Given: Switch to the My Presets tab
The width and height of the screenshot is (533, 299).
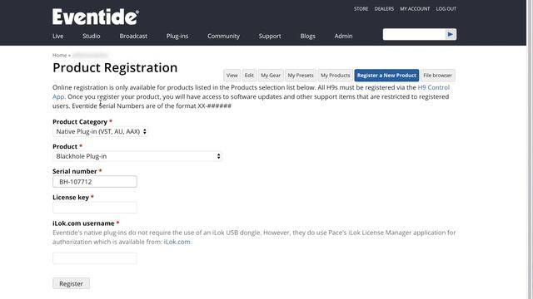Looking at the screenshot, I should (301, 76).
